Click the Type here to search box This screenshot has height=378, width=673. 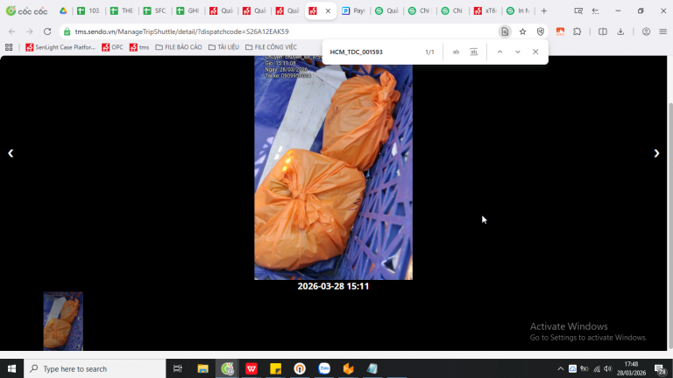pyautogui.click(x=95, y=368)
